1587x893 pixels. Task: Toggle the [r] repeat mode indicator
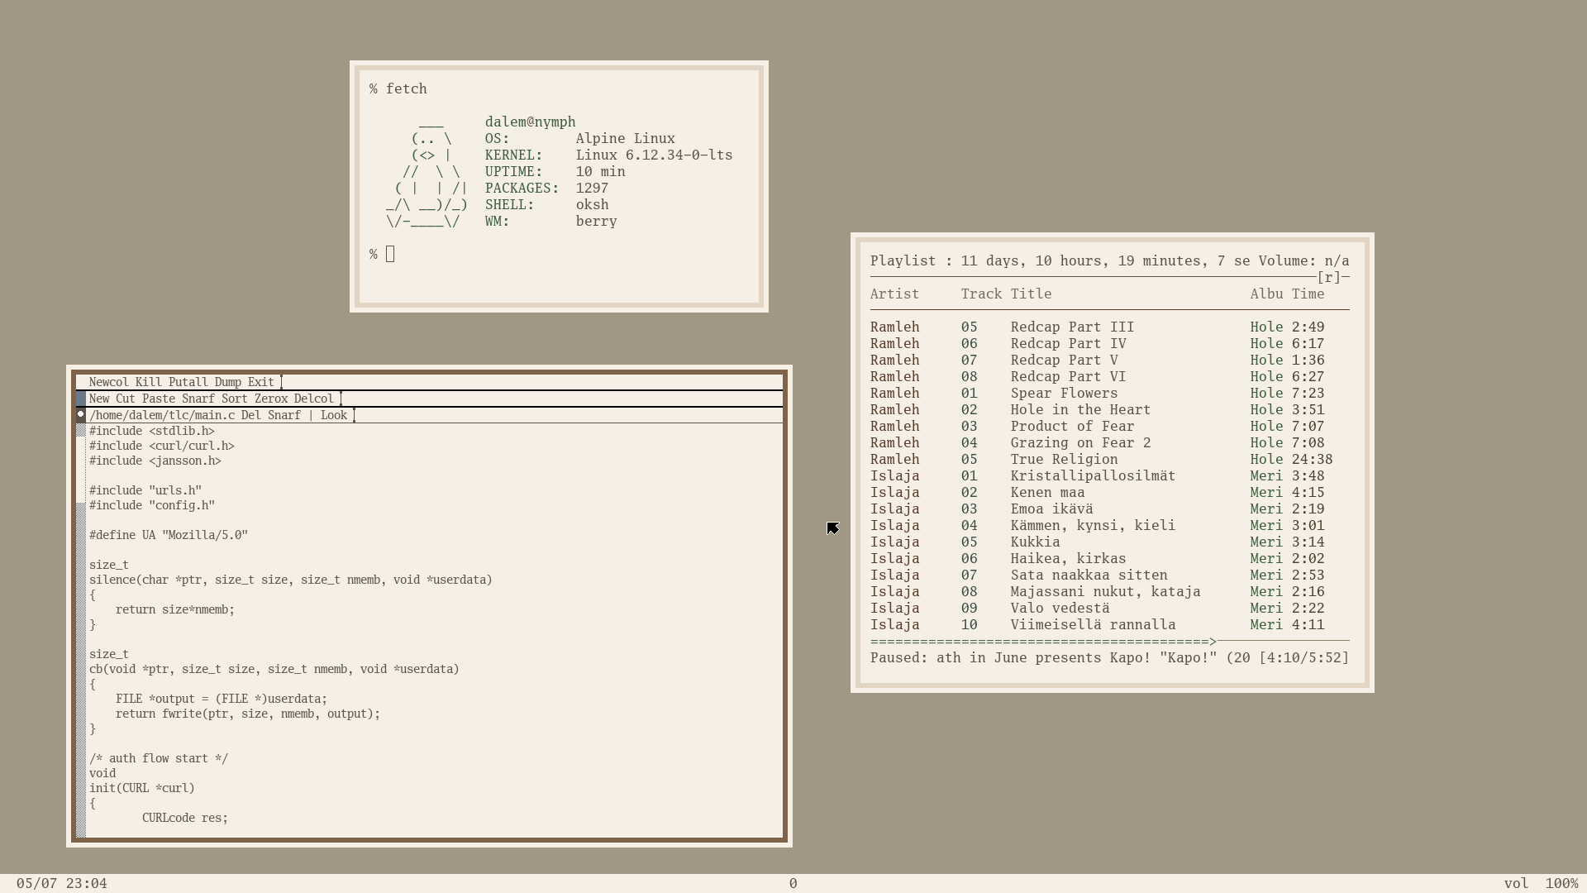tap(1328, 278)
